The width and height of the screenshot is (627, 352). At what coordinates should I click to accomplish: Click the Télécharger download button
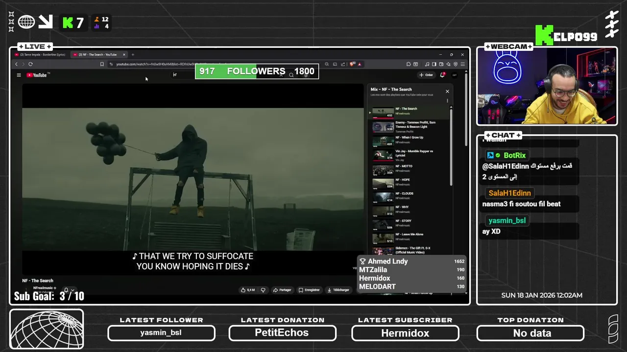click(x=338, y=290)
